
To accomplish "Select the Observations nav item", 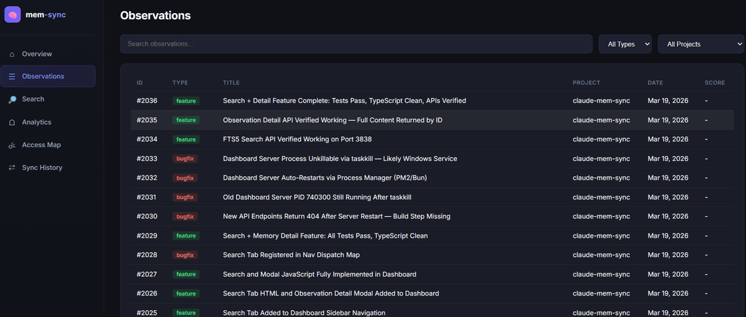I will pos(48,76).
